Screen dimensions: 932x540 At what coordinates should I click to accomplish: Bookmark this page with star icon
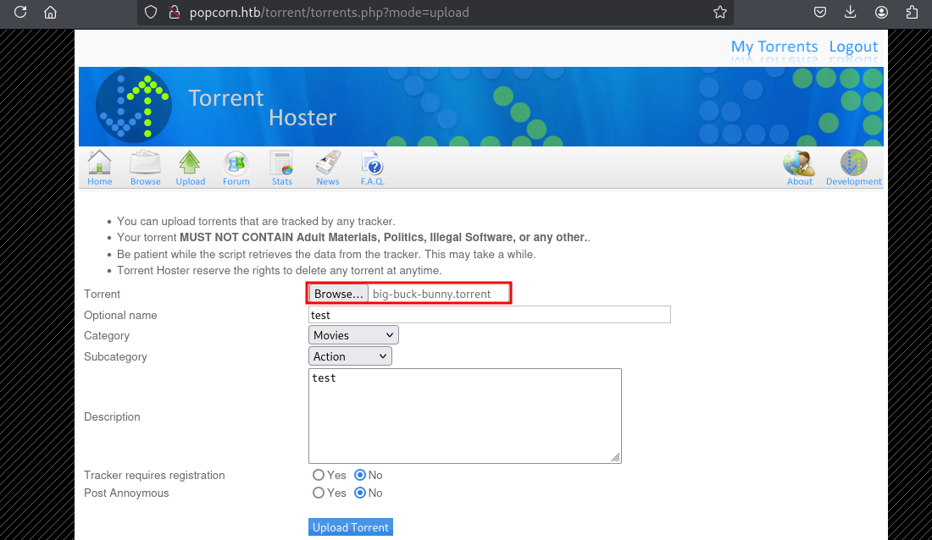pos(720,13)
